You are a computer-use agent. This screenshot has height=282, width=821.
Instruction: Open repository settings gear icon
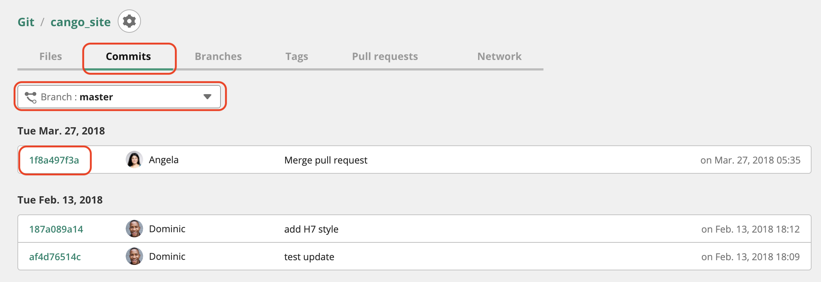pos(129,21)
